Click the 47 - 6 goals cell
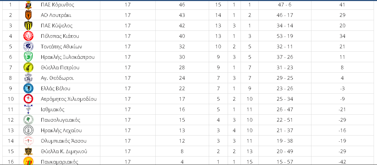This screenshot has height=165, width=377. 284,5
